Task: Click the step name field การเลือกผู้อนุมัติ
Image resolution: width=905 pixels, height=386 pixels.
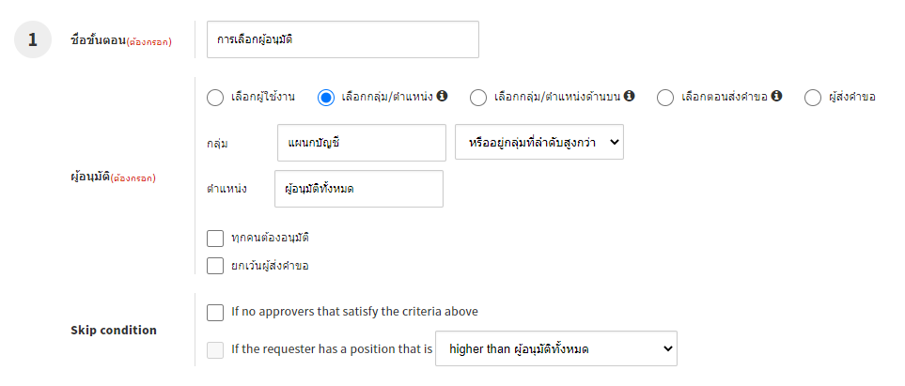Action: (342, 39)
